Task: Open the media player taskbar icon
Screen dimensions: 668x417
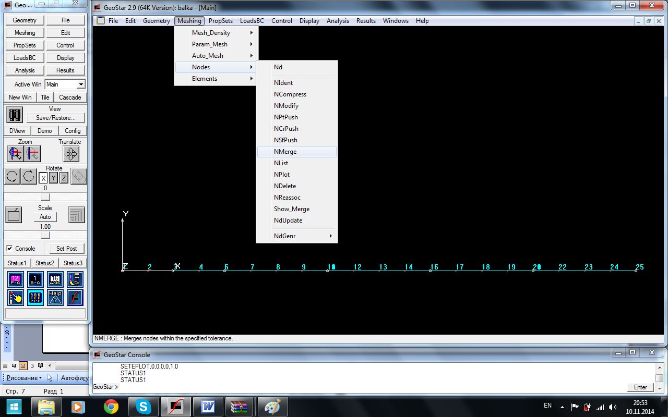Action: (x=78, y=407)
